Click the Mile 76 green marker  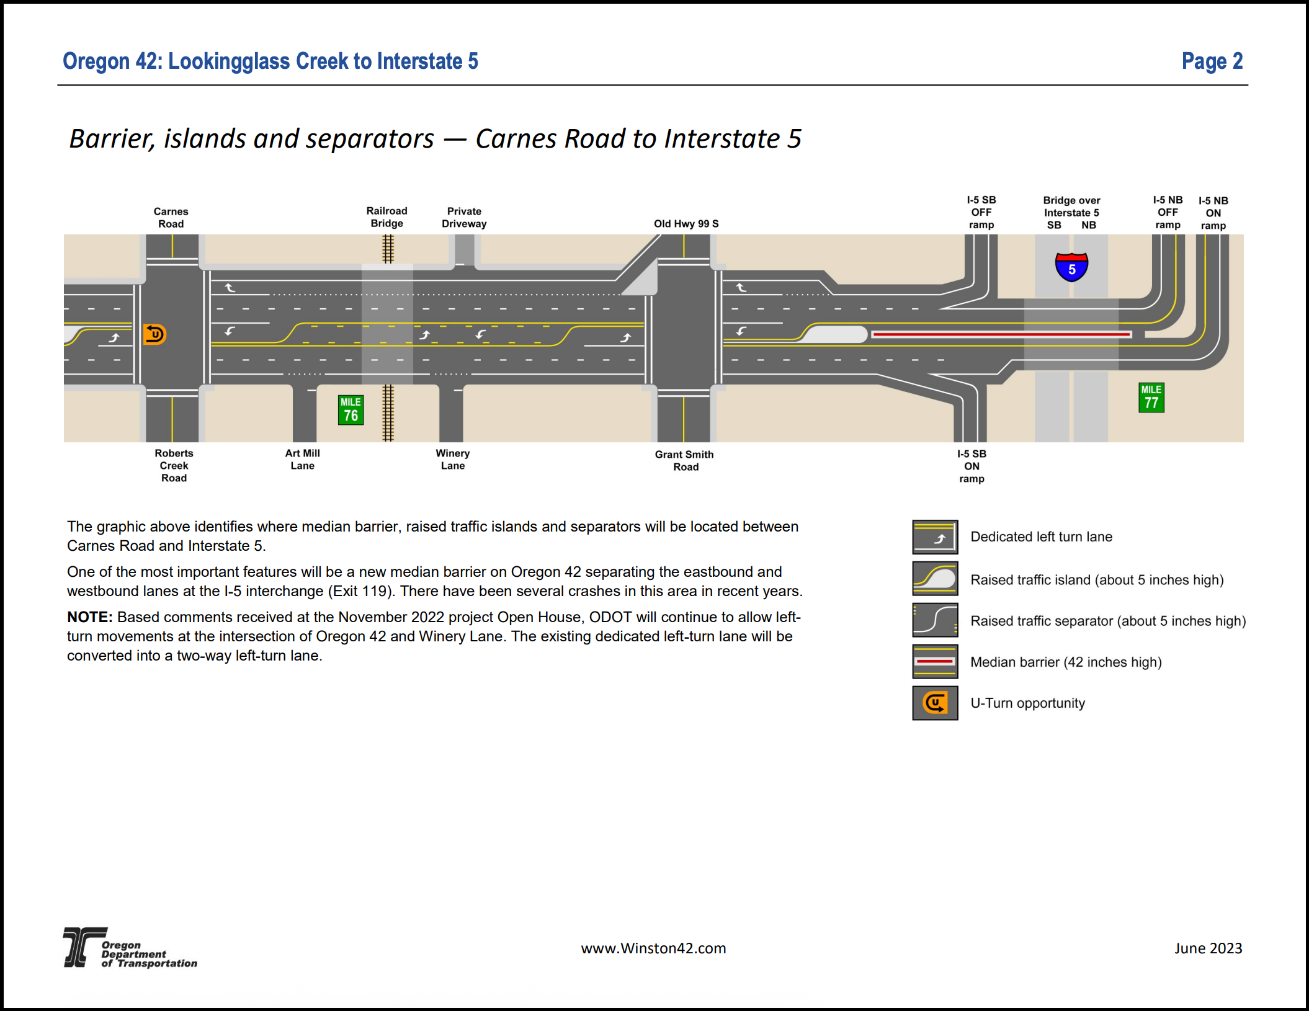pos(351,410)
